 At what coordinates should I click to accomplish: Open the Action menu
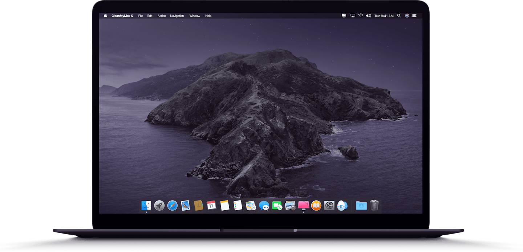[x=162, y=16]
